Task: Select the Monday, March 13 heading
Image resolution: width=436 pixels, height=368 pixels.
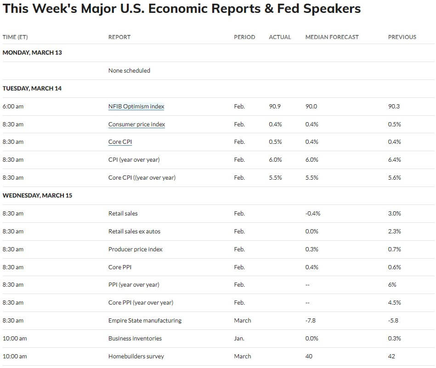Action: coord(32,52)
